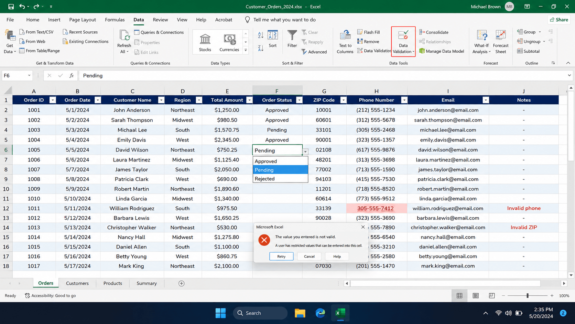Viewport: 575px width, 324px height.
Task: Open Order ID filter dropdown
Action: click(52, 100)
